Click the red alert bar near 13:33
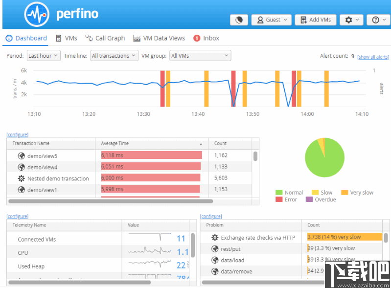391x288 pixels. click(162, 89)
